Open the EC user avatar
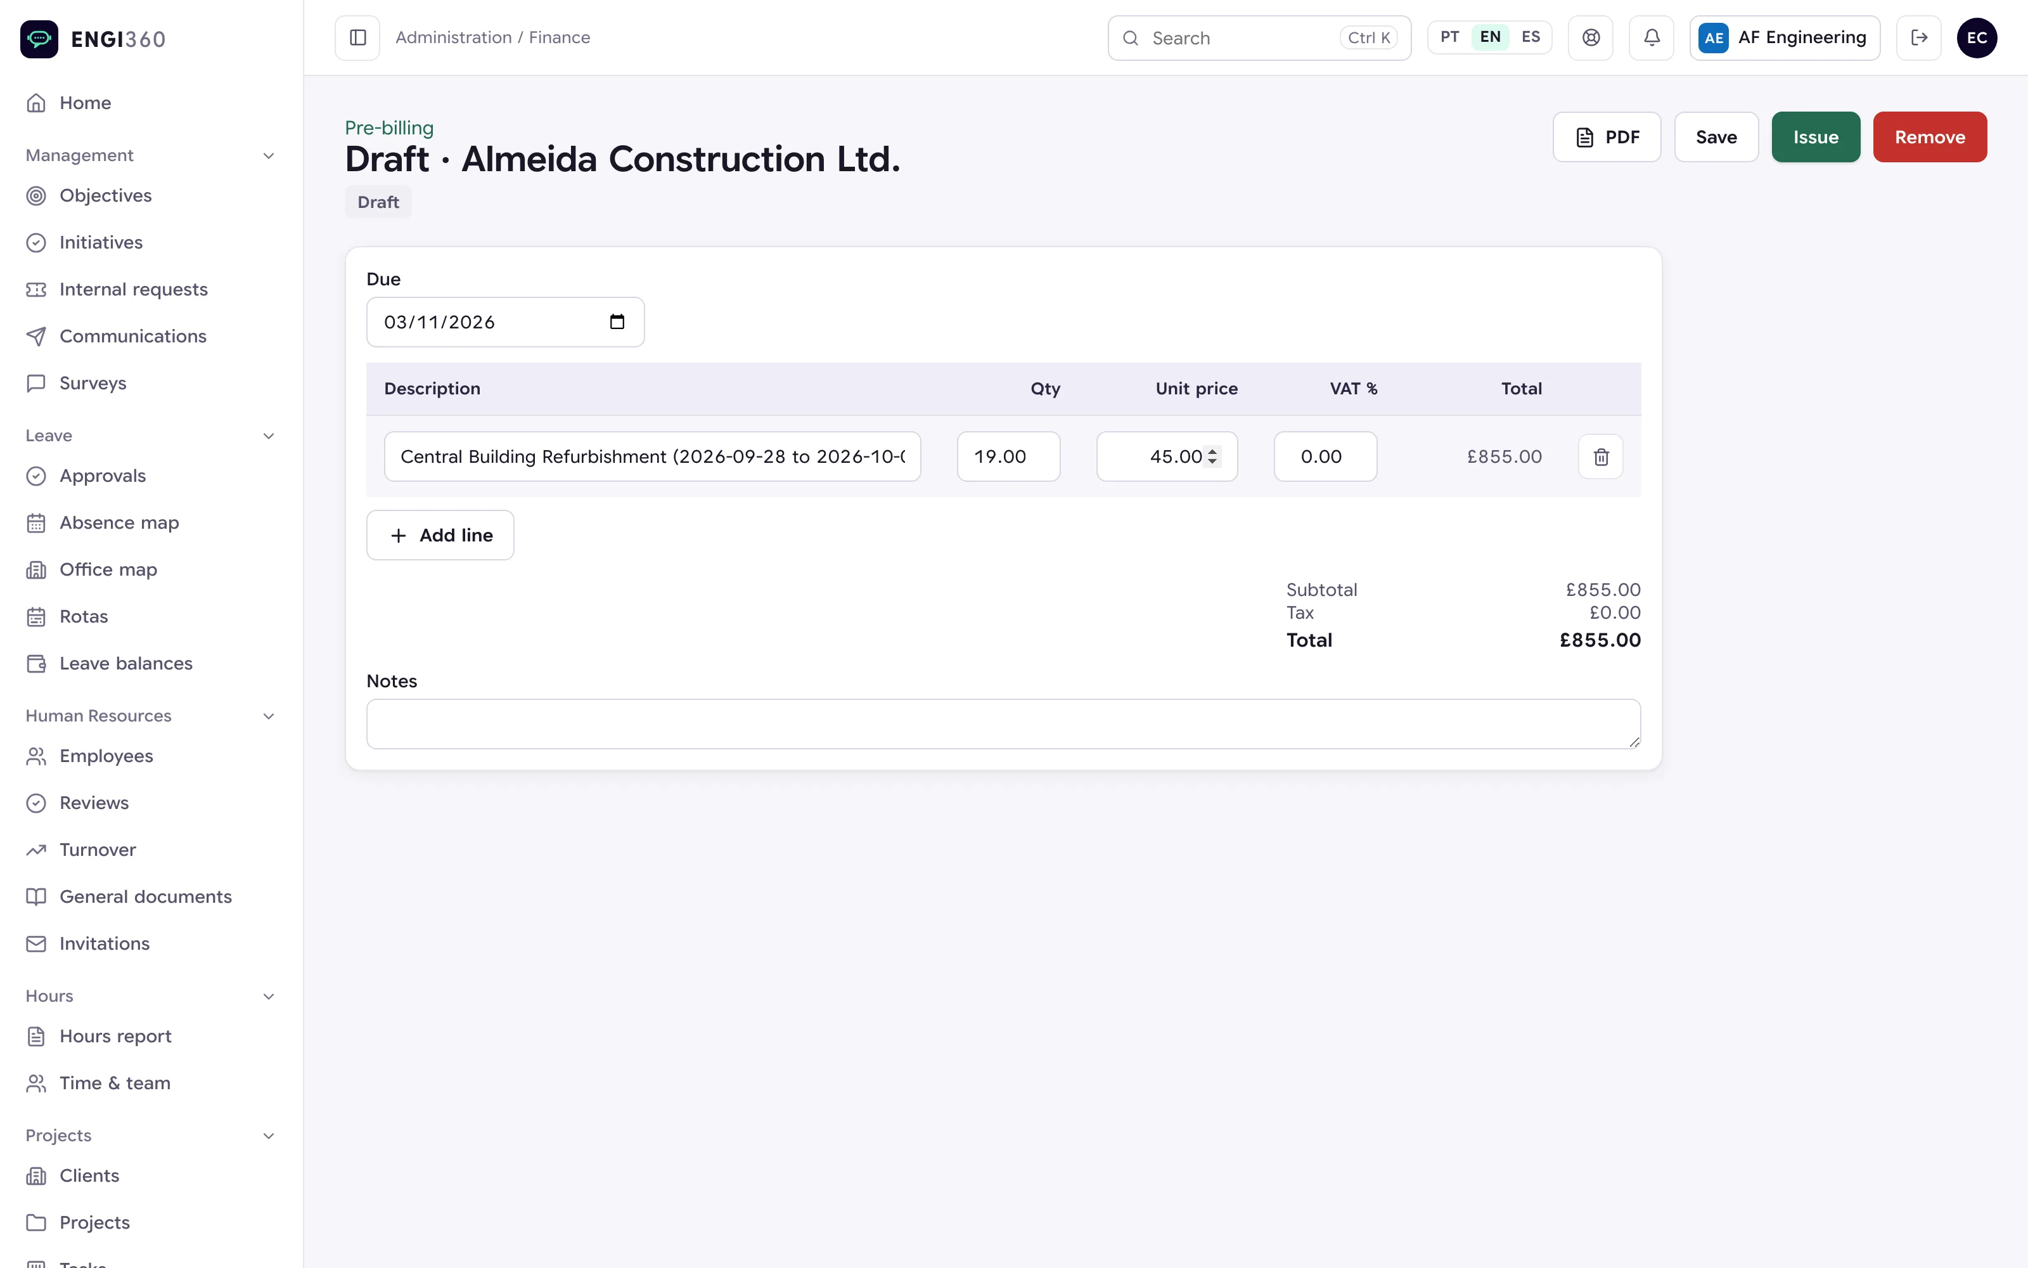This screenshot has height=1268, width=2028. pos(1977,38)
